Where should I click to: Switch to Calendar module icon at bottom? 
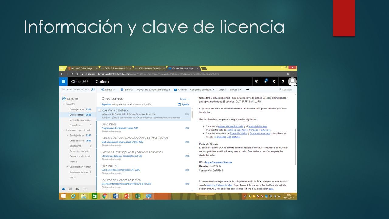point(70,189)
